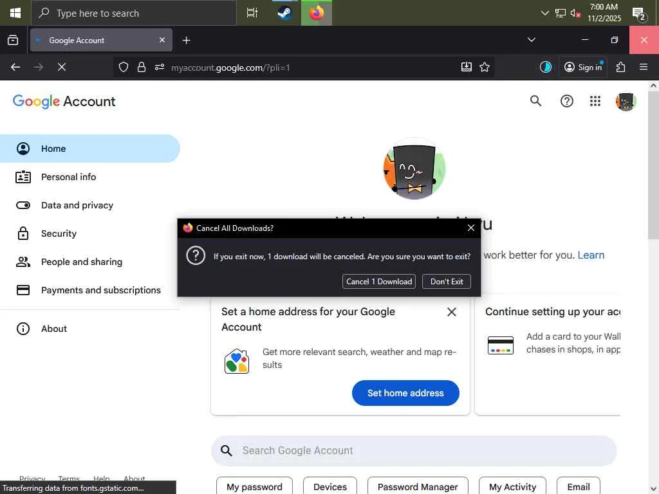This screenshot has height=494, width=659.
Task: Go to Payments and subscriptions
Action: pyautogui.click(x=90, y=290)
